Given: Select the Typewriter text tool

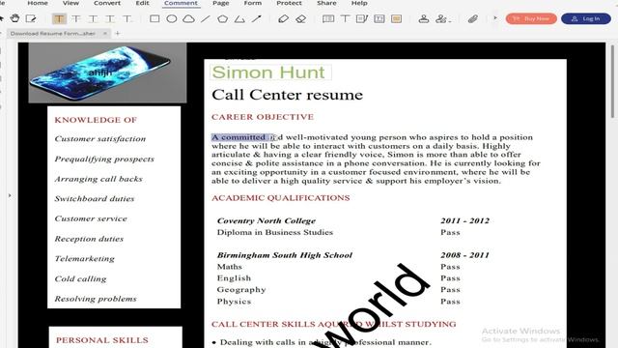Looking at the screenshot, I should pos(346,18).
